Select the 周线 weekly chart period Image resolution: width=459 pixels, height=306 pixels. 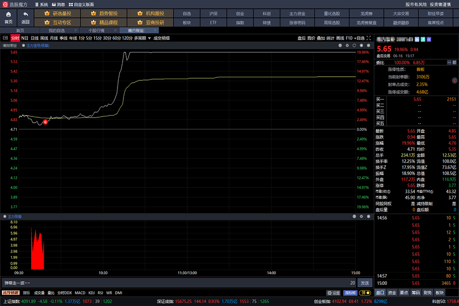(x=44, y=38)
